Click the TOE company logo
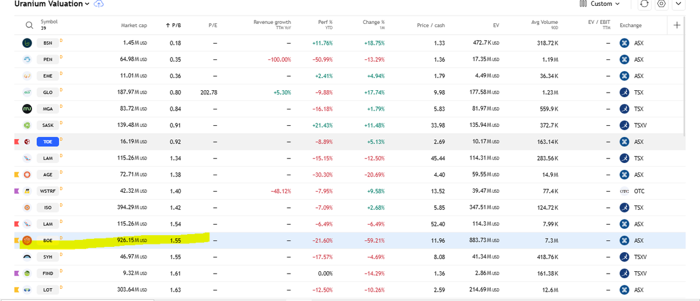Image resolution: width=700 pixels, height=301 pixels. pos(27,141)
